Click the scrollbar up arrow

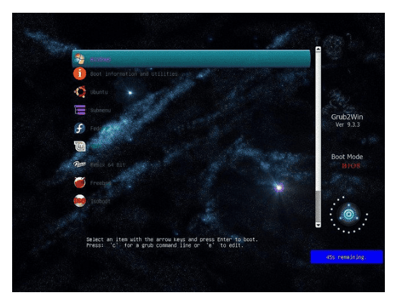click(318, 49)
